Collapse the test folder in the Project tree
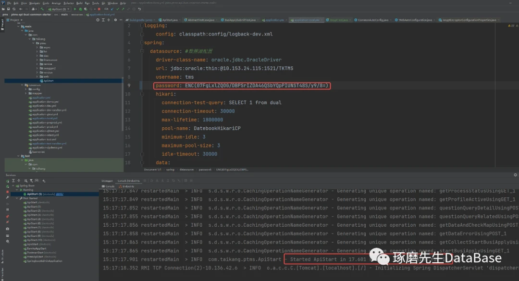 [19, 156]
